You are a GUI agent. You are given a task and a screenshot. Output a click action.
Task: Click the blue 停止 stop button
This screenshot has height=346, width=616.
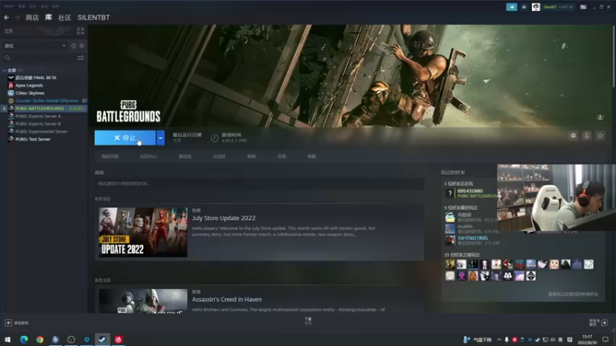(x=125, y=138)
